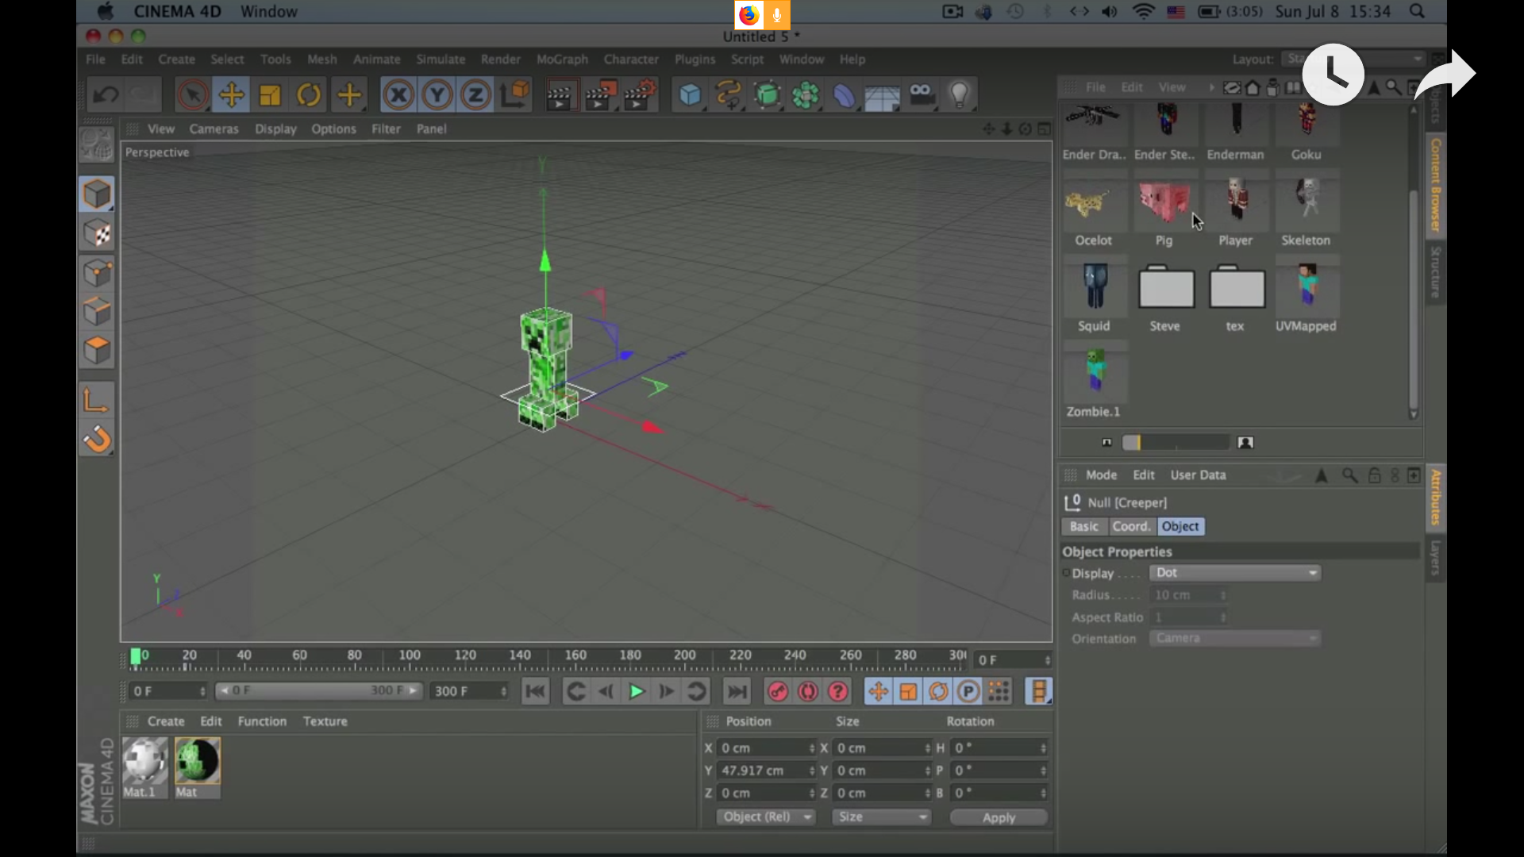The width and height of the screenshot is (1524, 857).
Task: Click the volume menu bar icon
Action: [x=1110, y=11]
